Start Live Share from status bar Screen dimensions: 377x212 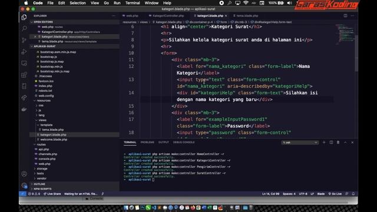point(52,194)
